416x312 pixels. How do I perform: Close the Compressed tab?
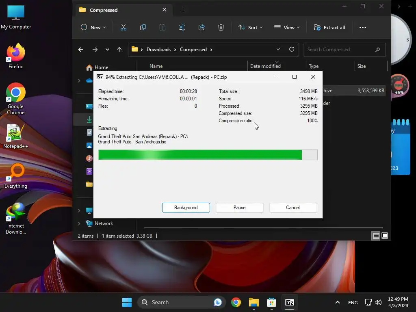pos(164,10)
